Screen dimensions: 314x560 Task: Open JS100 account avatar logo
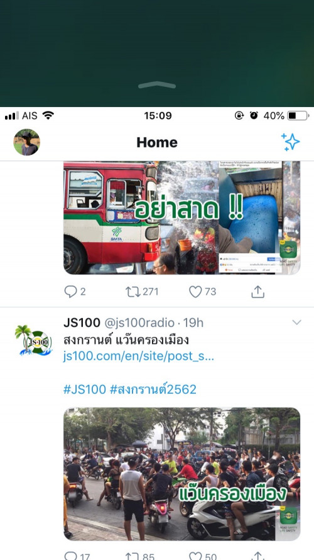[33, 340]
